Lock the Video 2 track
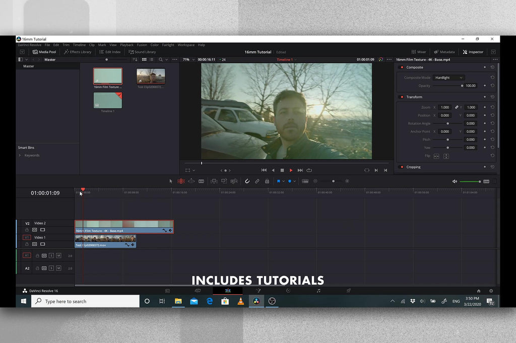This screenshot has height=343, width=516. [x=27, y=230]
